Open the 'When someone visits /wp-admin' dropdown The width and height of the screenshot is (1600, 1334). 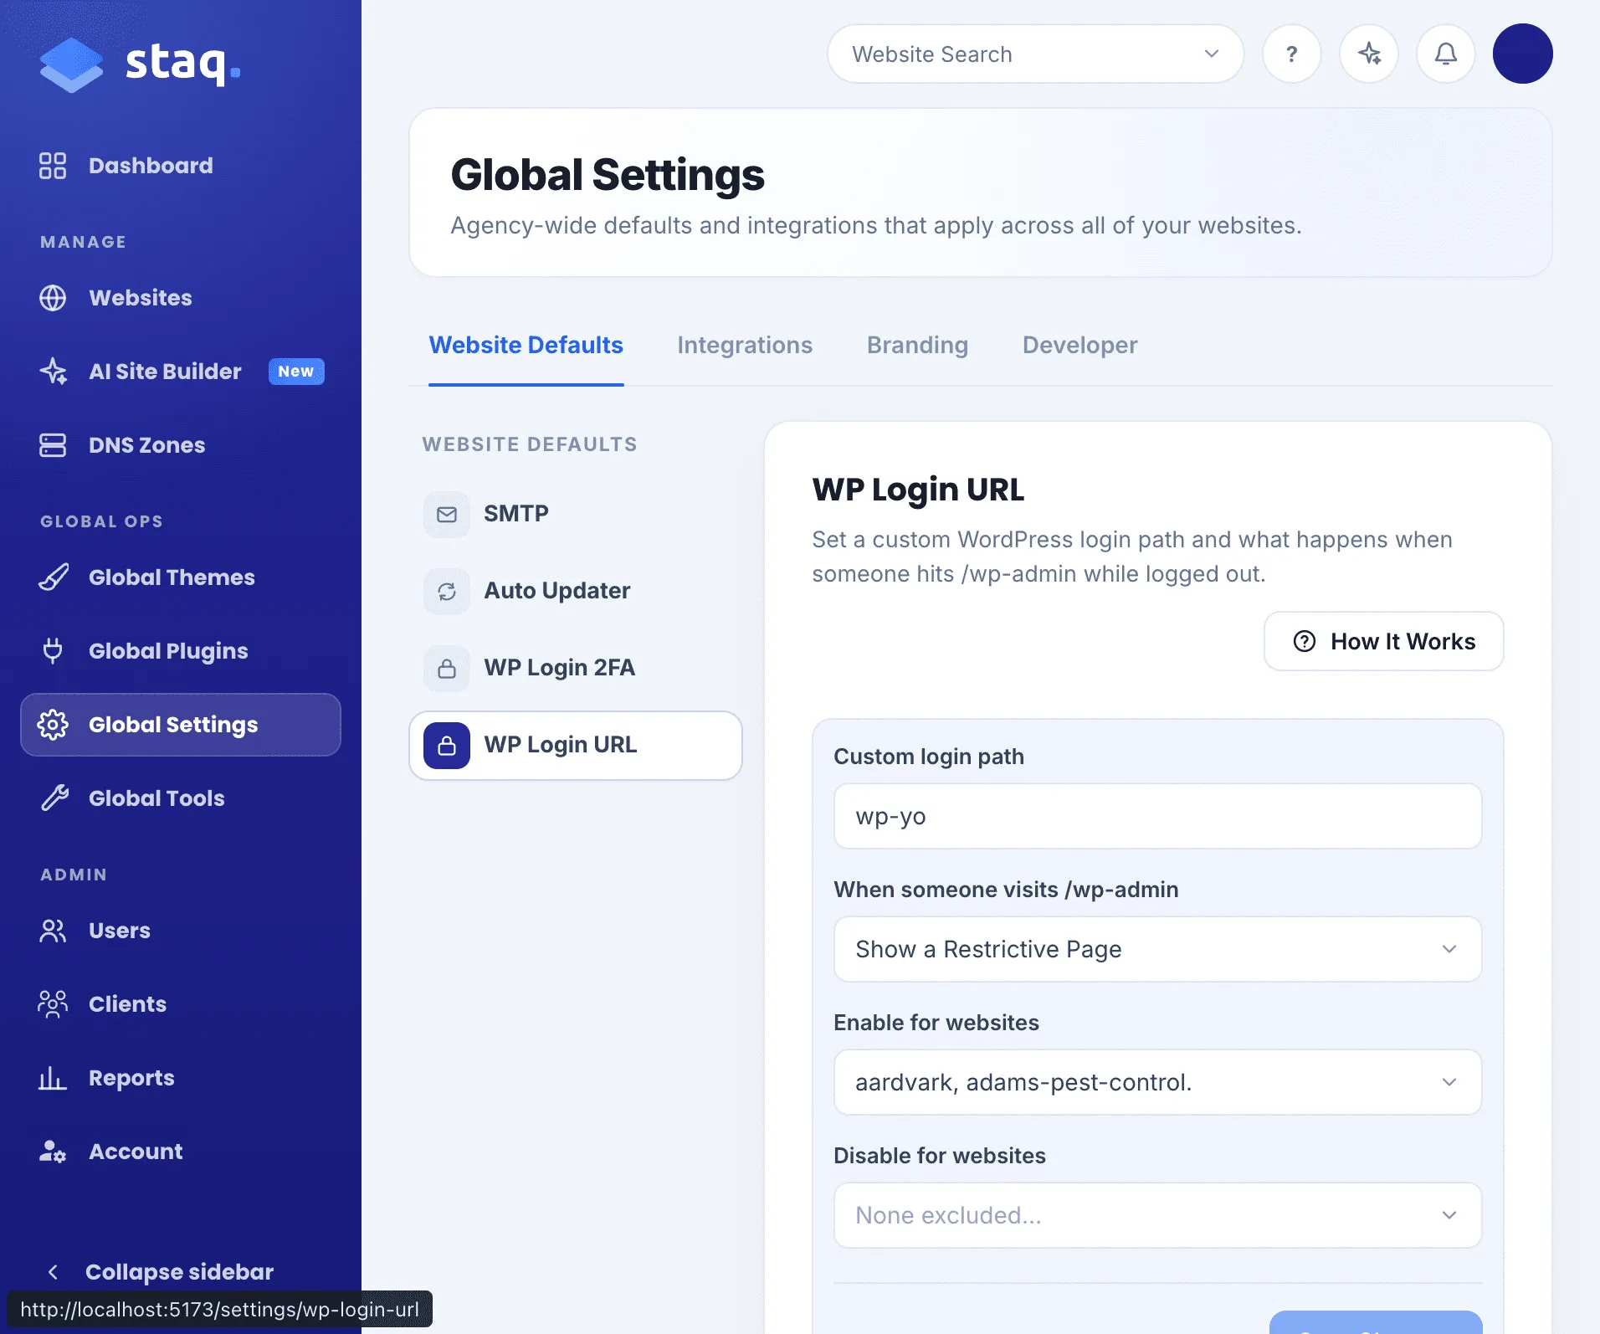pos(1158,949)
